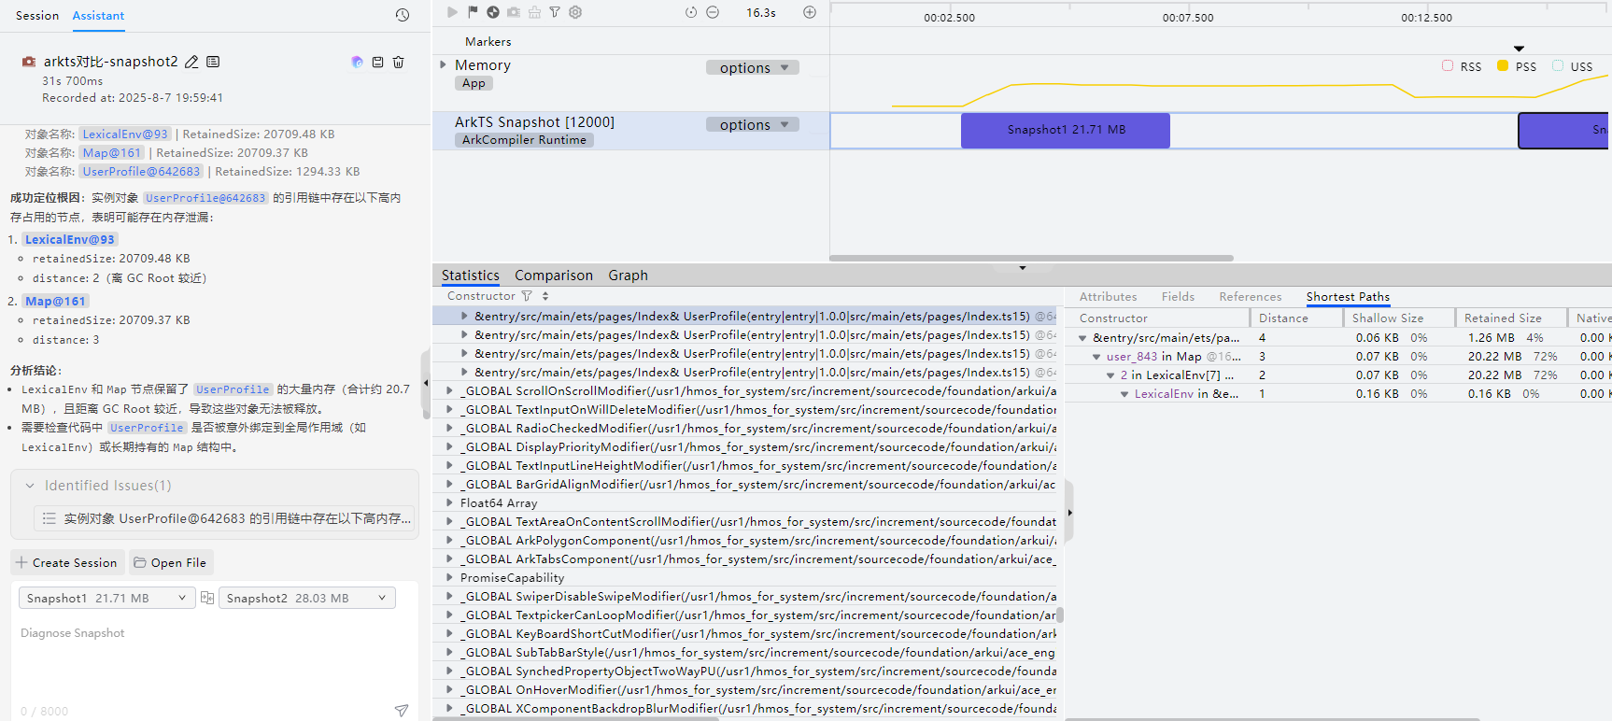1612x721 pixels.
Task: Open the References tab
Action: pos(1250,297)
